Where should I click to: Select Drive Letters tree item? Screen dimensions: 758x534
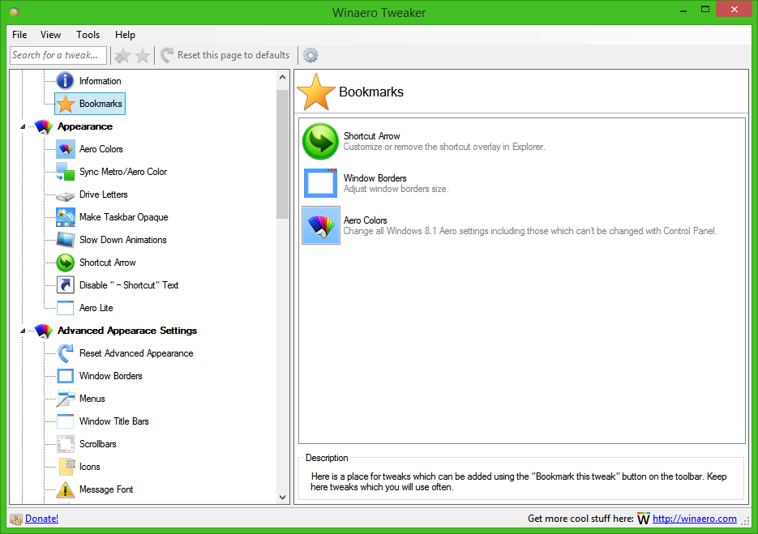click(104, 194)
